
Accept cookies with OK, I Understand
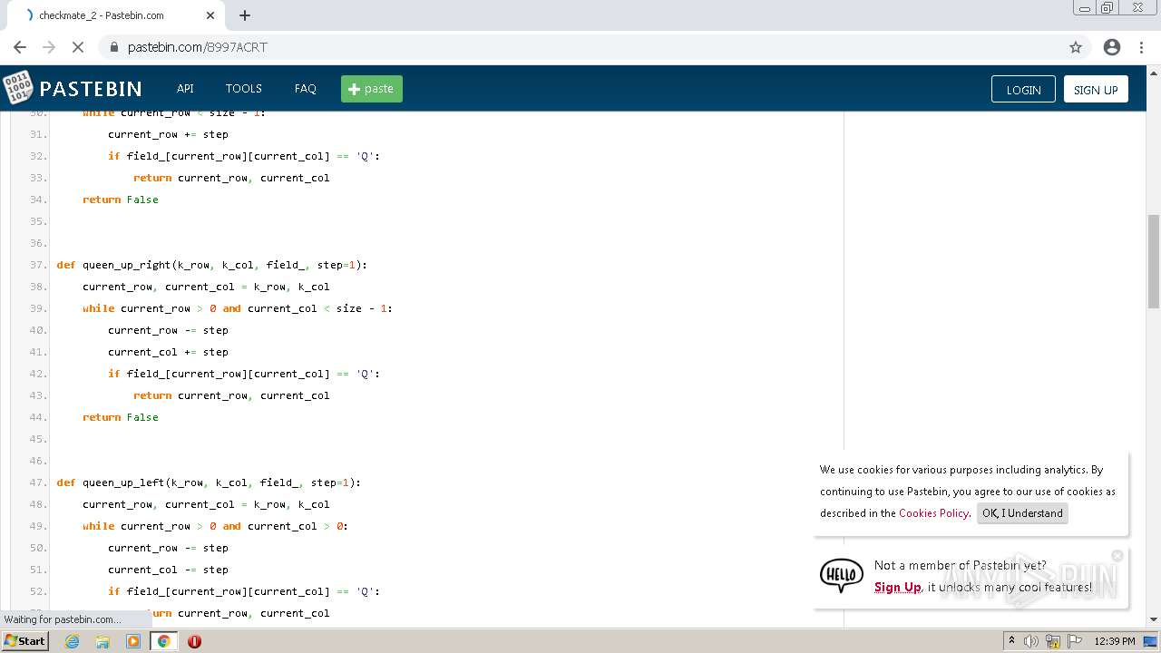point(1022,513)
